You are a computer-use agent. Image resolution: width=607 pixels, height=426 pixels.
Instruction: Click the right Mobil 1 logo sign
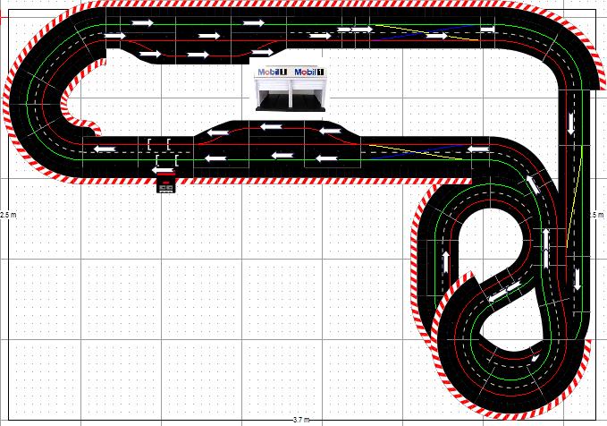tap(308, 72)
